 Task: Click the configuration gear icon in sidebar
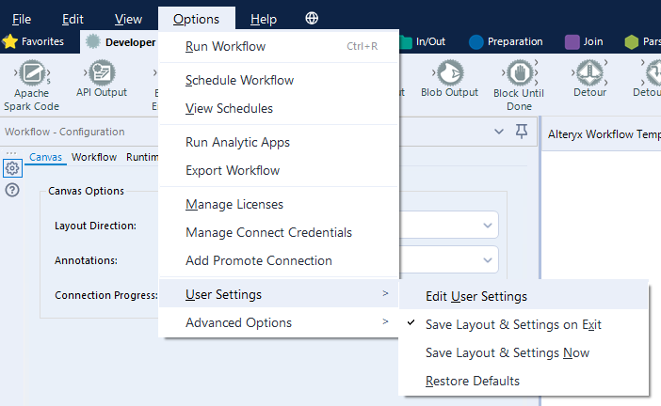pyautogui.click(x=12, y=168)
